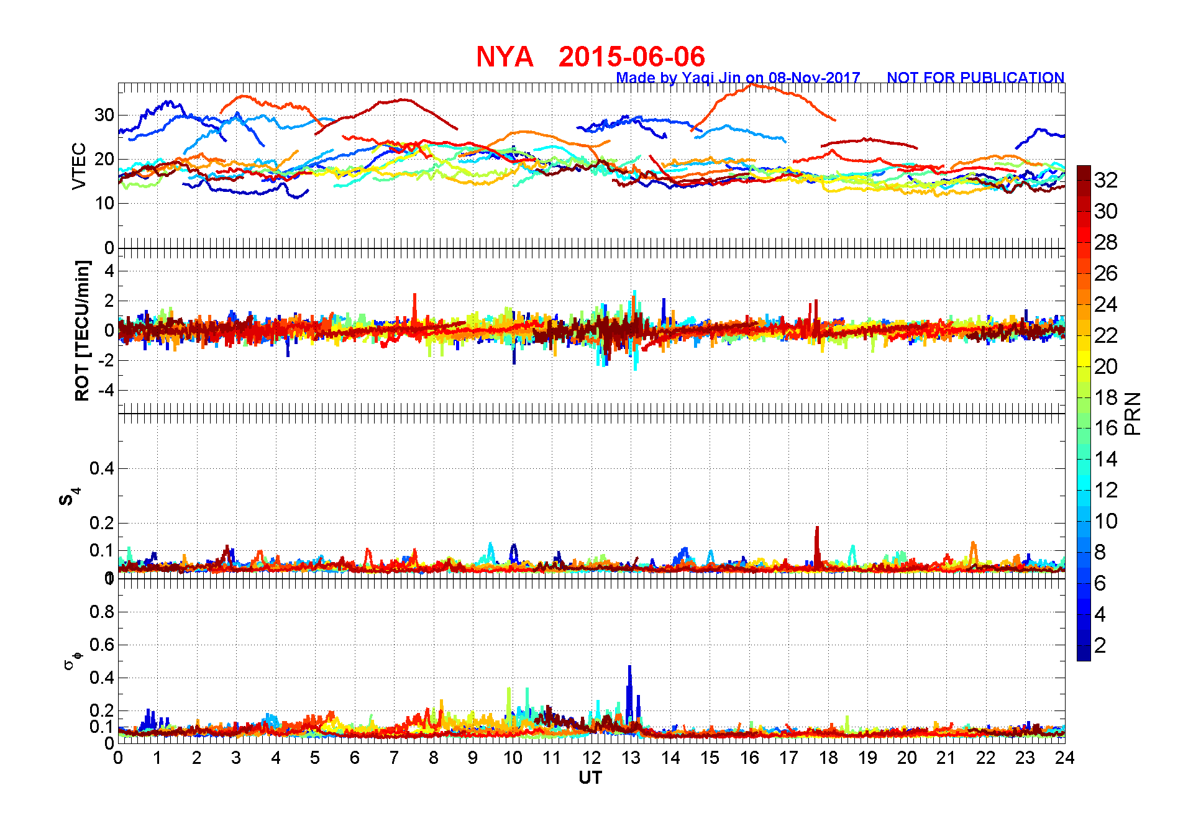The image size is (1183, 826).
Task: Click the σφ axis tick 0.6
Action: 102,645
